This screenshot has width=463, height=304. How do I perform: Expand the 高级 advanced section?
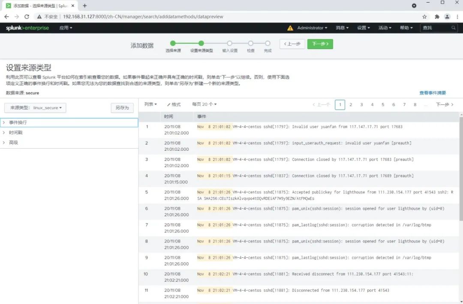point(69,143)
